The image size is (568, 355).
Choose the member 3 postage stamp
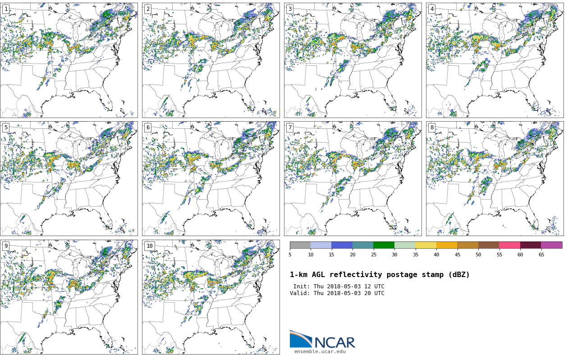click(x=353, y=60)
